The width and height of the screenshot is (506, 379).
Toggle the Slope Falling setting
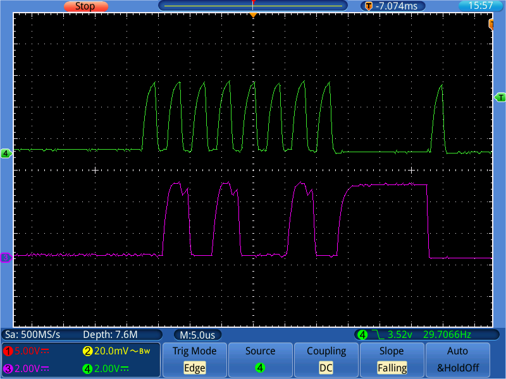pos(392,359)
